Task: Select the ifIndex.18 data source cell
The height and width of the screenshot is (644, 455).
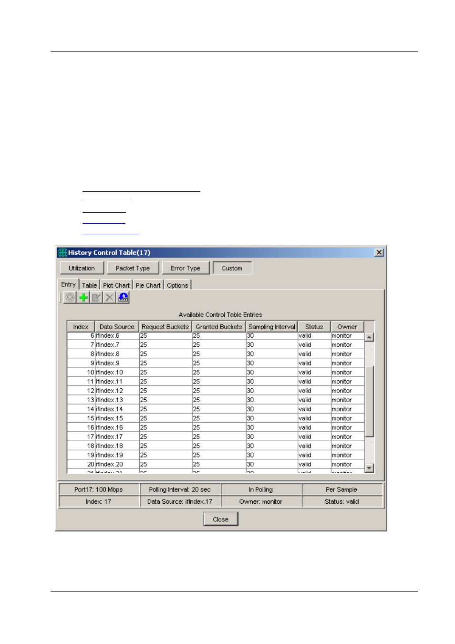Action: pos(117,446)
